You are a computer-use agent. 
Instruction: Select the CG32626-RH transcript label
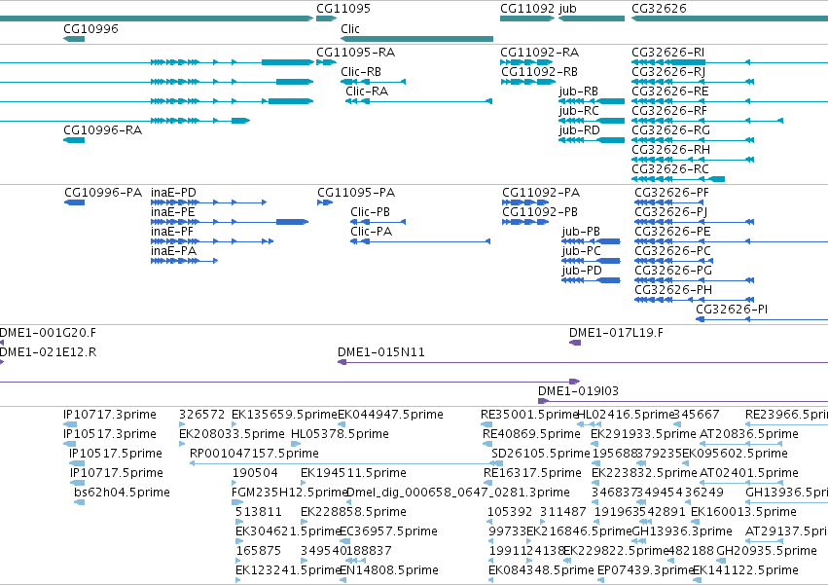pyautogui.click(x=670, y=150)
